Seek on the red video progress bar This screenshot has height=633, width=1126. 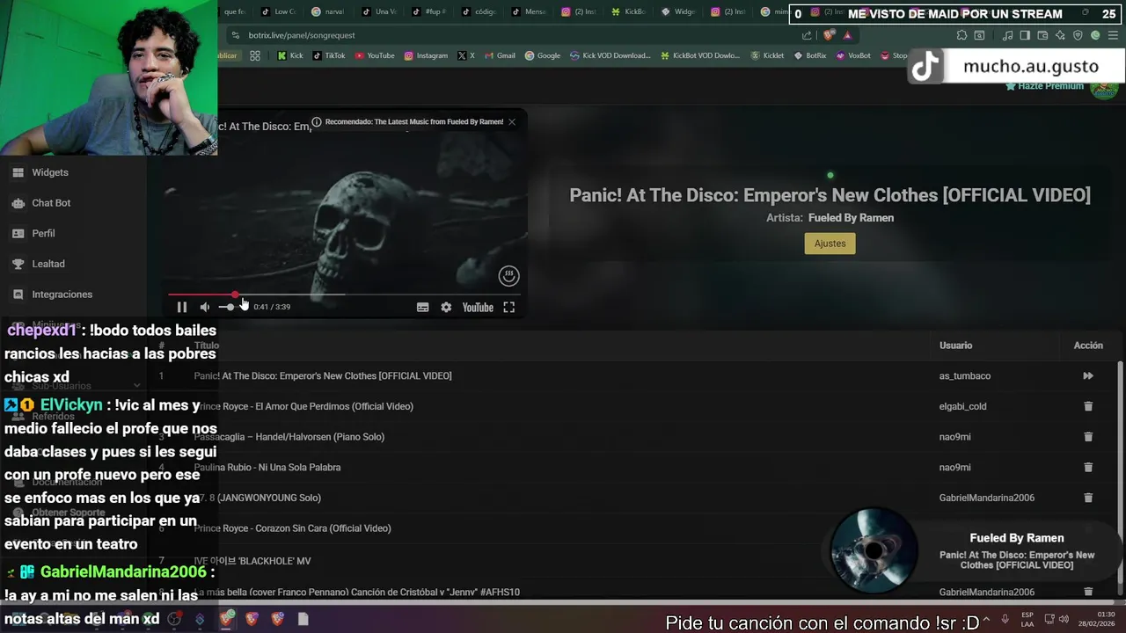[x=344, y=295]
